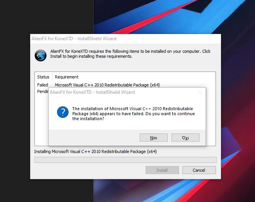Click the Ναι (Yes) button
The width and height of the screenshot is (255, 202).
[x=154, y=138]
